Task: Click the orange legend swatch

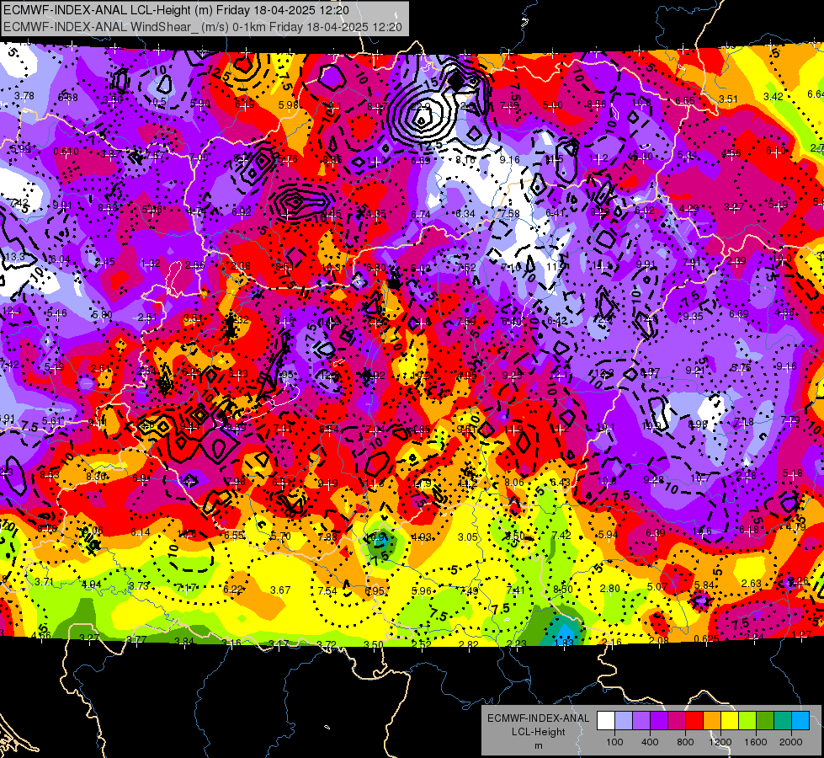Action: pyautogui.click(x=712, y=721)
